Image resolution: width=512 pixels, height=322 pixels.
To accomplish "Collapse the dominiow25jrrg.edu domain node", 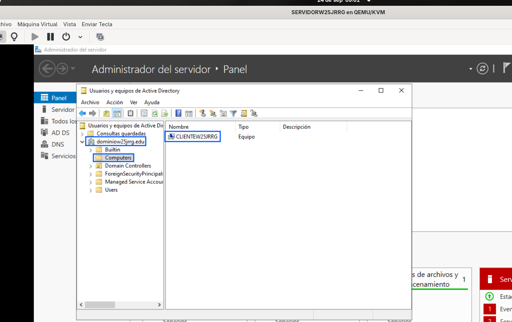I will pos(82,142).
